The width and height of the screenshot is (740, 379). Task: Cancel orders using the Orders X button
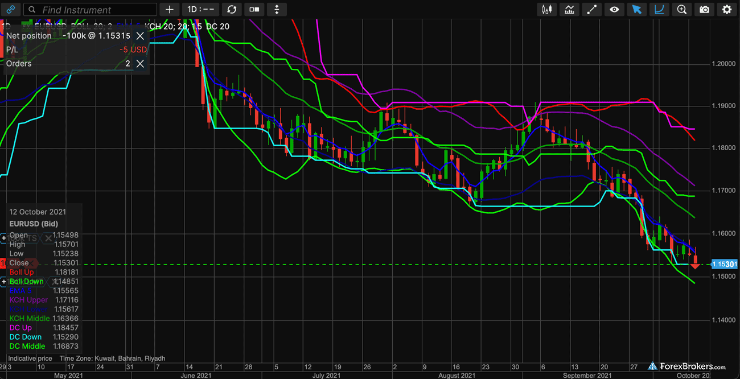point(140,64)
